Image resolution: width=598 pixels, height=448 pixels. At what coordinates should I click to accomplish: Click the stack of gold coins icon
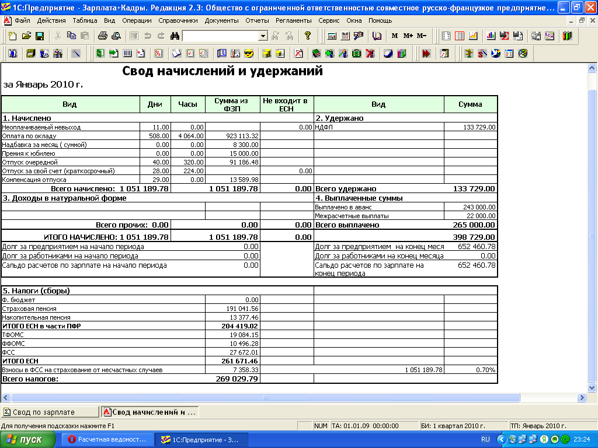point(266,53)
